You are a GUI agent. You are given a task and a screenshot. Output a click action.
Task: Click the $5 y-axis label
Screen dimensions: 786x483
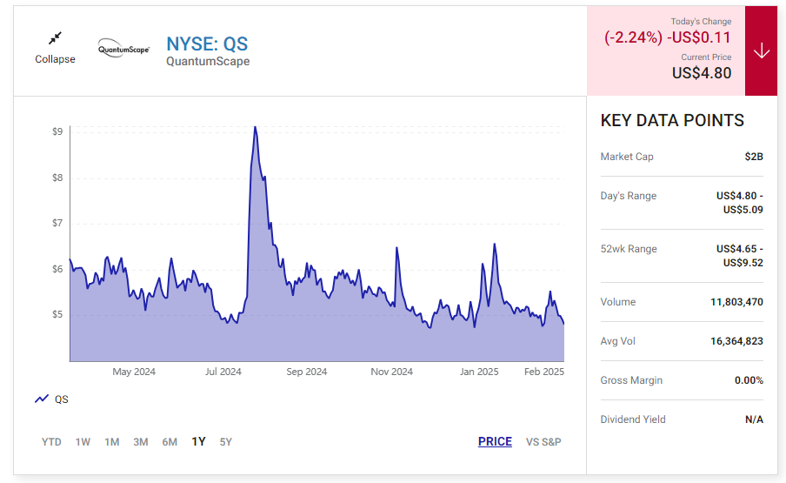click(57, 314)
